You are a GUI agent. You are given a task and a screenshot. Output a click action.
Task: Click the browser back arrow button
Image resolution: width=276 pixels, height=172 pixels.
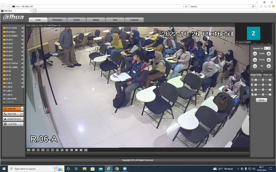coord(3,6)
